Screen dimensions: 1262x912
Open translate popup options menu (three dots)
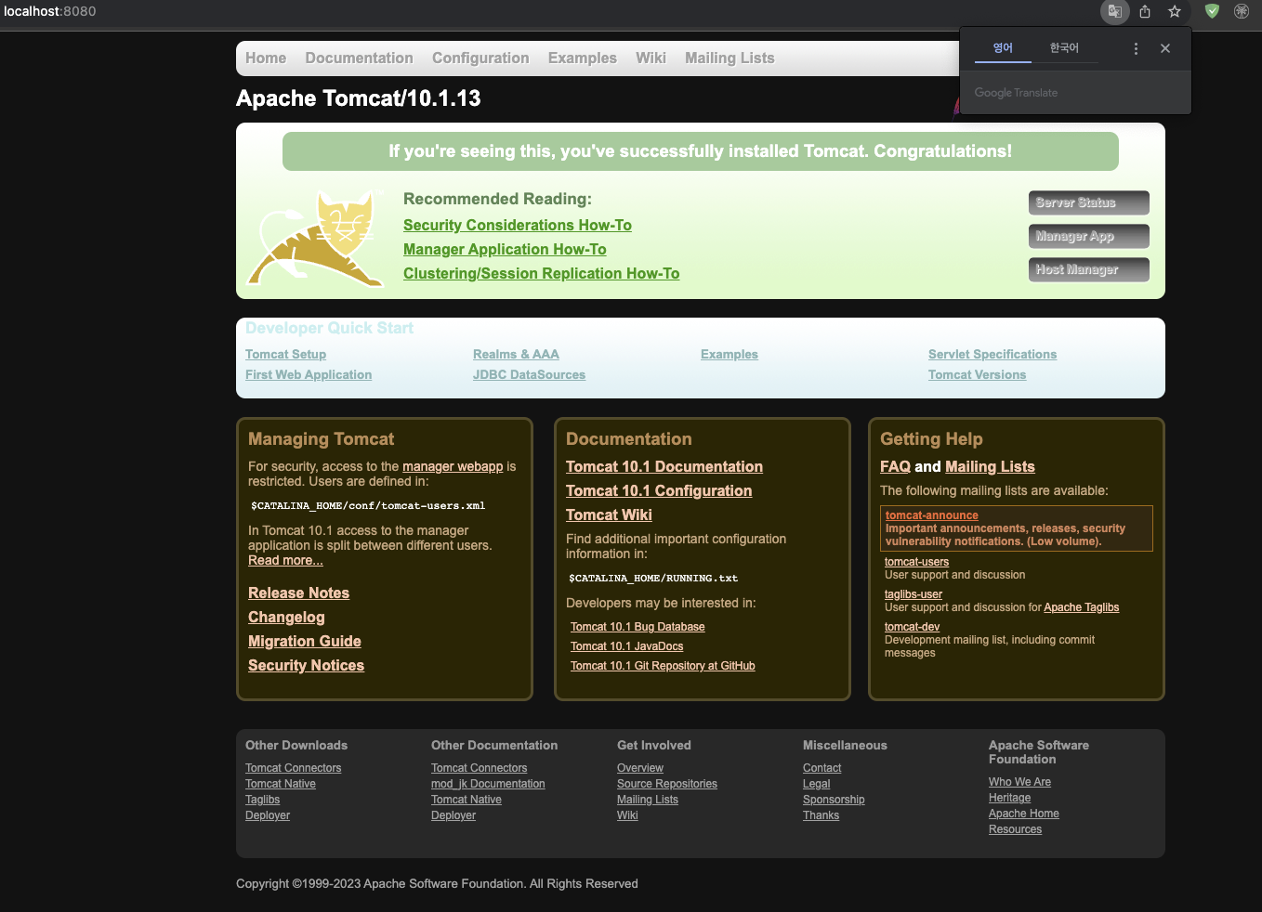click(1136, 48)
